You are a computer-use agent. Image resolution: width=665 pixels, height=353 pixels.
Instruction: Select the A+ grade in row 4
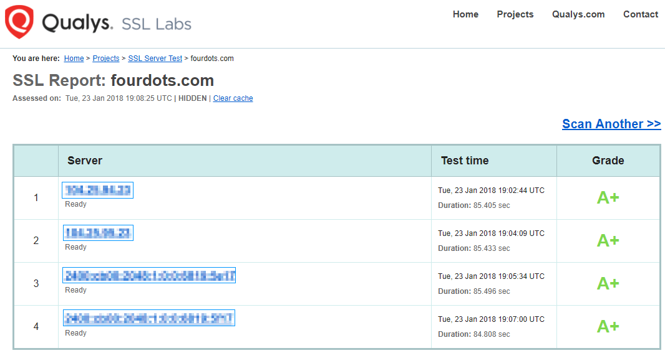tap(608, 327)
